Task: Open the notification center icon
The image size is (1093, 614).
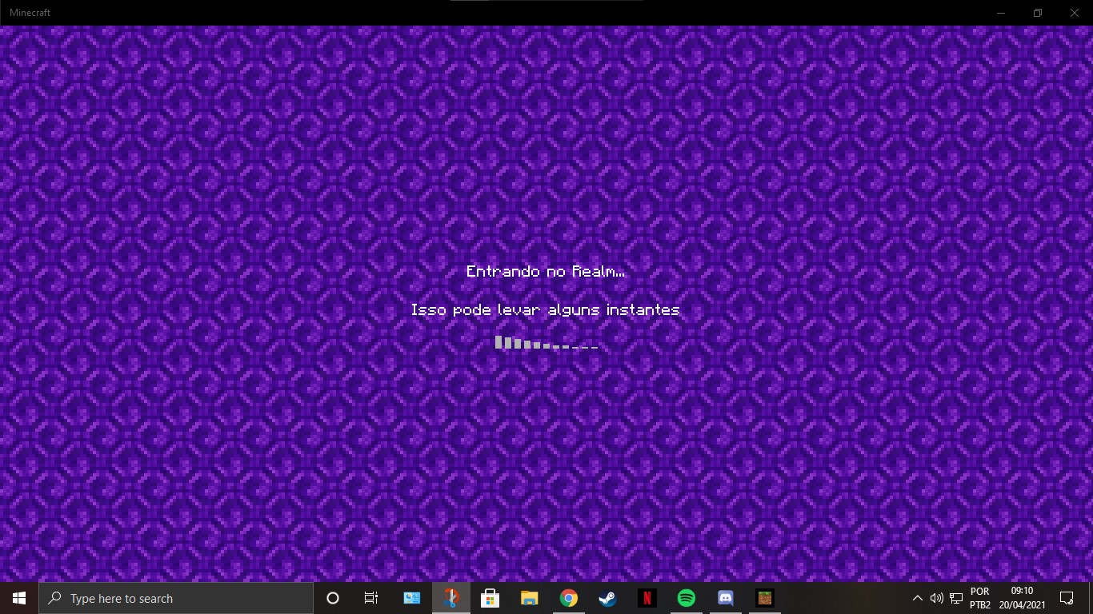Action: click(1067, 598)
